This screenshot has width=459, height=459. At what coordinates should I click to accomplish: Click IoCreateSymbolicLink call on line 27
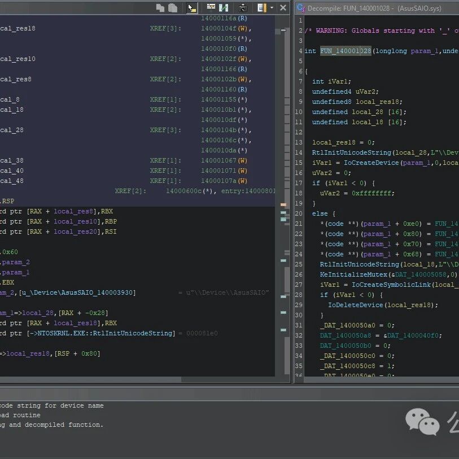click(x=391, y=285)
